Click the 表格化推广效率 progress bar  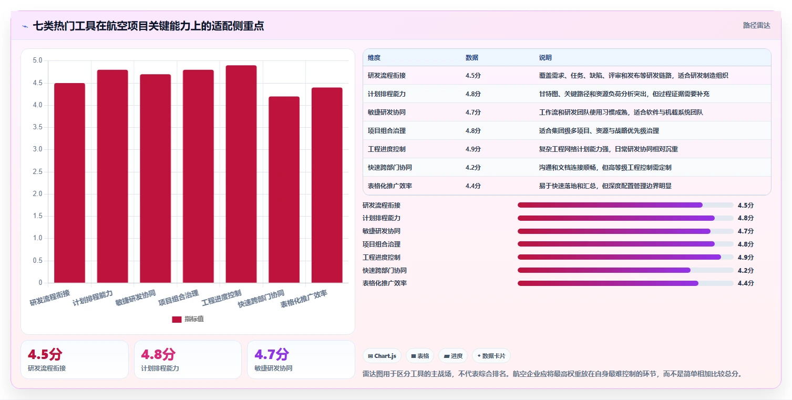point(625,283)
